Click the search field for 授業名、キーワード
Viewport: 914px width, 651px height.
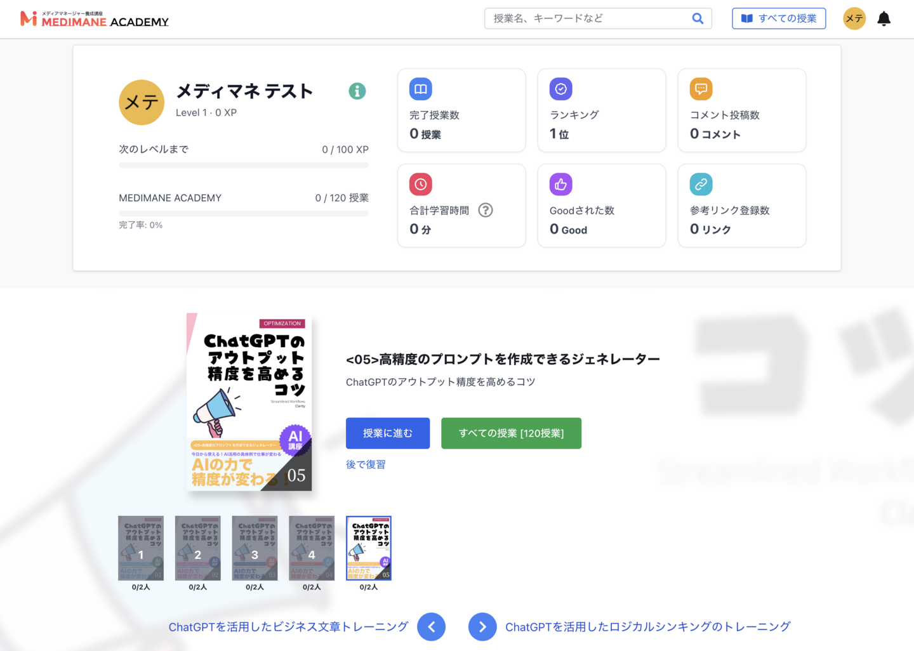click(x=587, y=18)
